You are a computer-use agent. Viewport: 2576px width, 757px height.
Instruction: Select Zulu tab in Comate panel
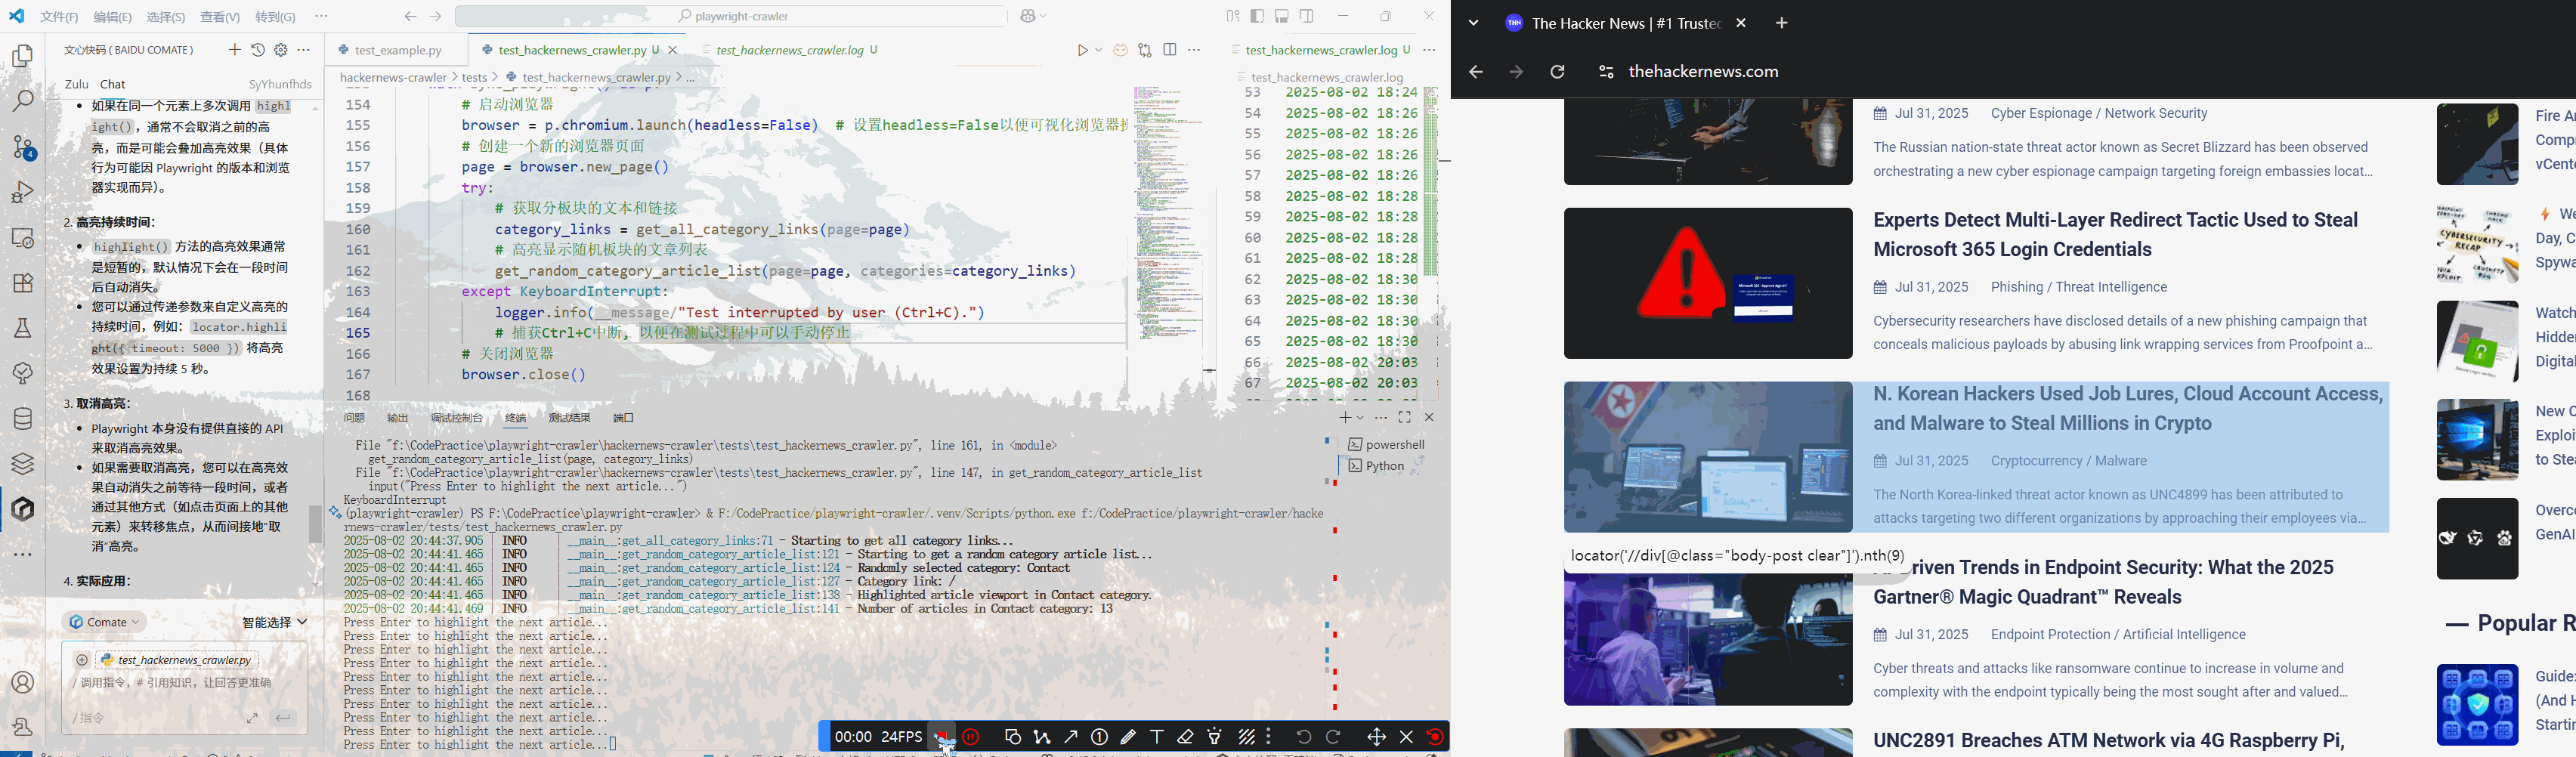[76, 84]
